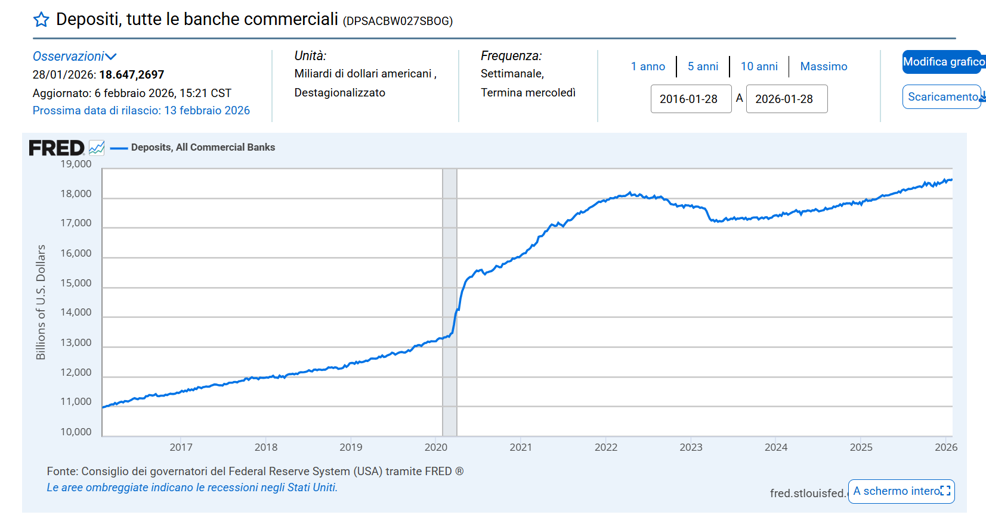
Task: Click the fullscreen expand icon
Action: coord(945,491)
